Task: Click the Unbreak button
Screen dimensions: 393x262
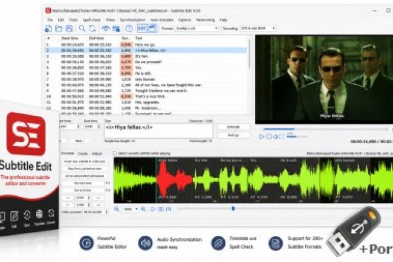Action: pyautogui.click(x=233, y=127)
